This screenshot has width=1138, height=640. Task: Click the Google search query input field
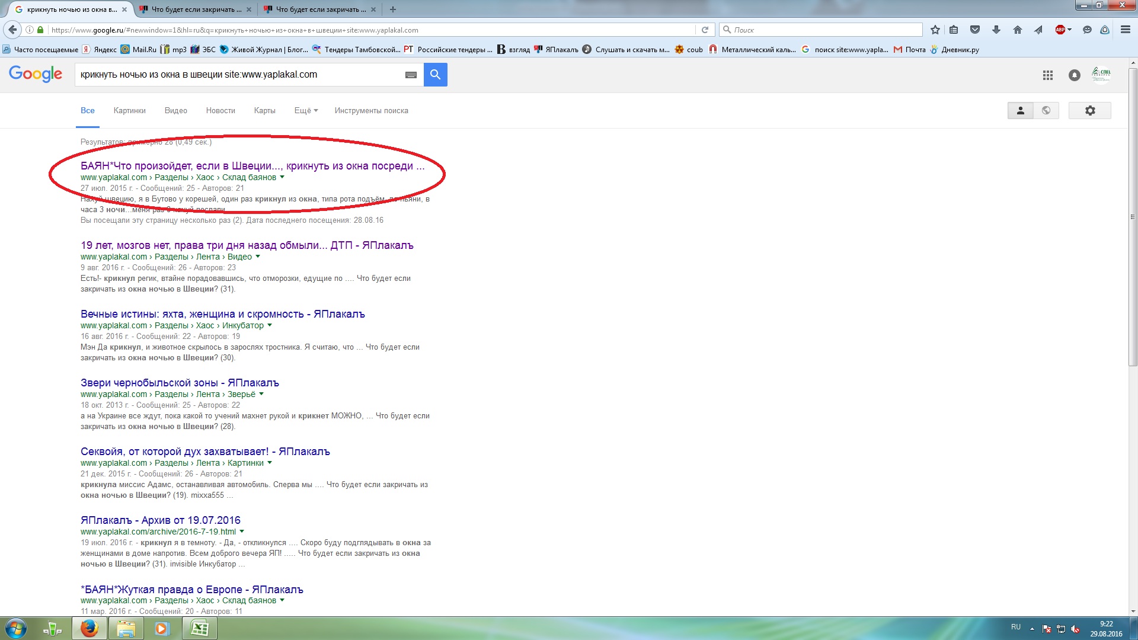point(240,75)
